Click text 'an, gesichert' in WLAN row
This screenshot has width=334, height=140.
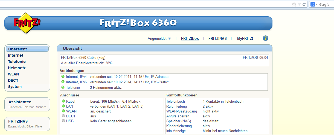(x=101, y=111)
